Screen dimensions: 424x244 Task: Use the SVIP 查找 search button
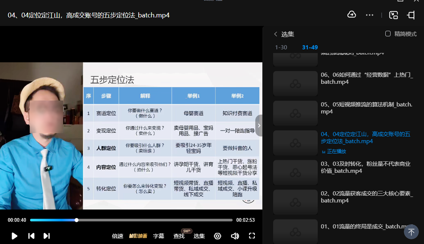pyautogui.click(x=179, y=236)
